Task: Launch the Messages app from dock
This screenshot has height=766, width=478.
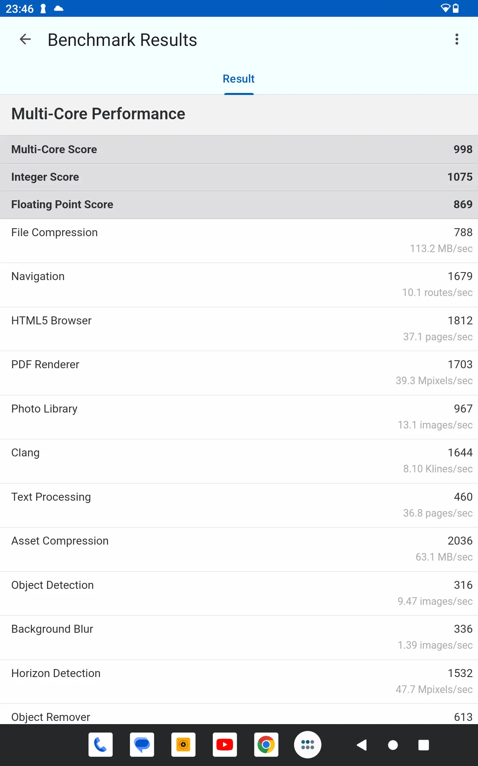Action: [x=142, y=744]
